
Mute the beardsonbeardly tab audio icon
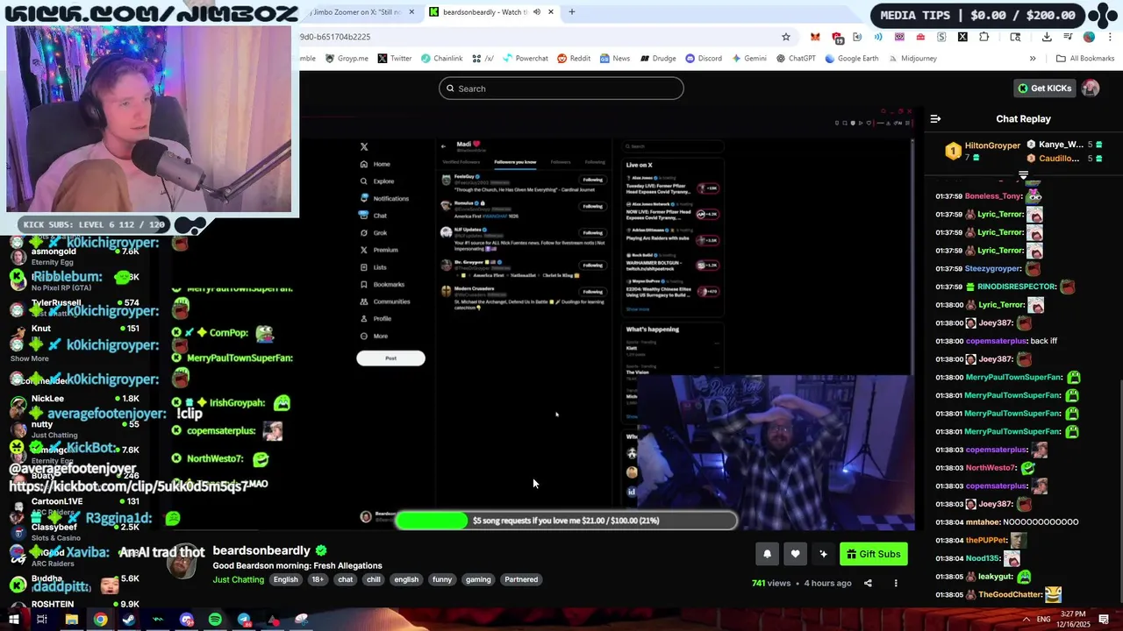[537, 12]
